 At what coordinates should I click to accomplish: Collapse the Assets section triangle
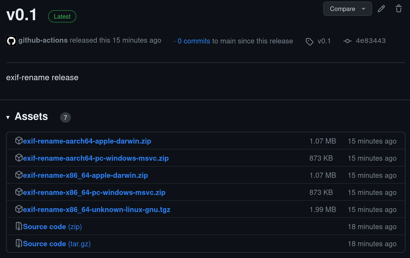tap(8, 117)
